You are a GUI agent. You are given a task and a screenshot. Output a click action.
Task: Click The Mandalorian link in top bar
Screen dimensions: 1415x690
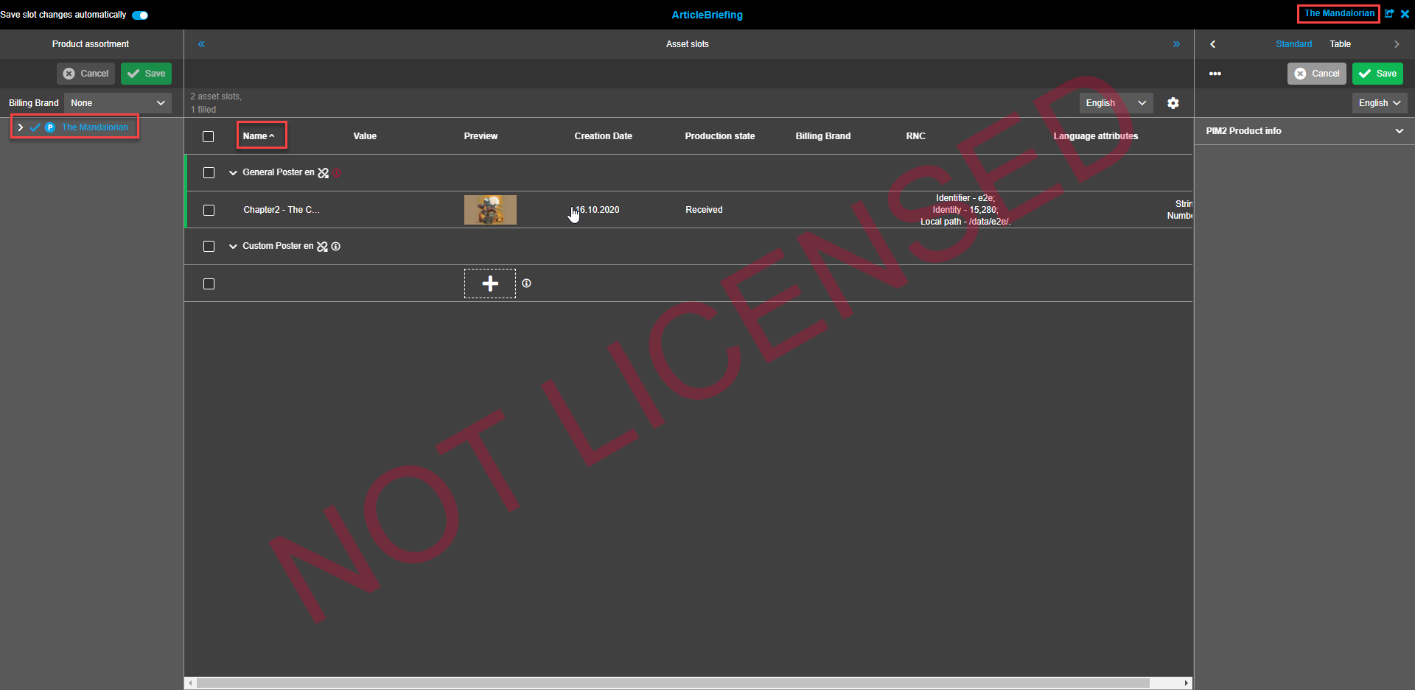pyautogui.click(x=1339, y=13)
